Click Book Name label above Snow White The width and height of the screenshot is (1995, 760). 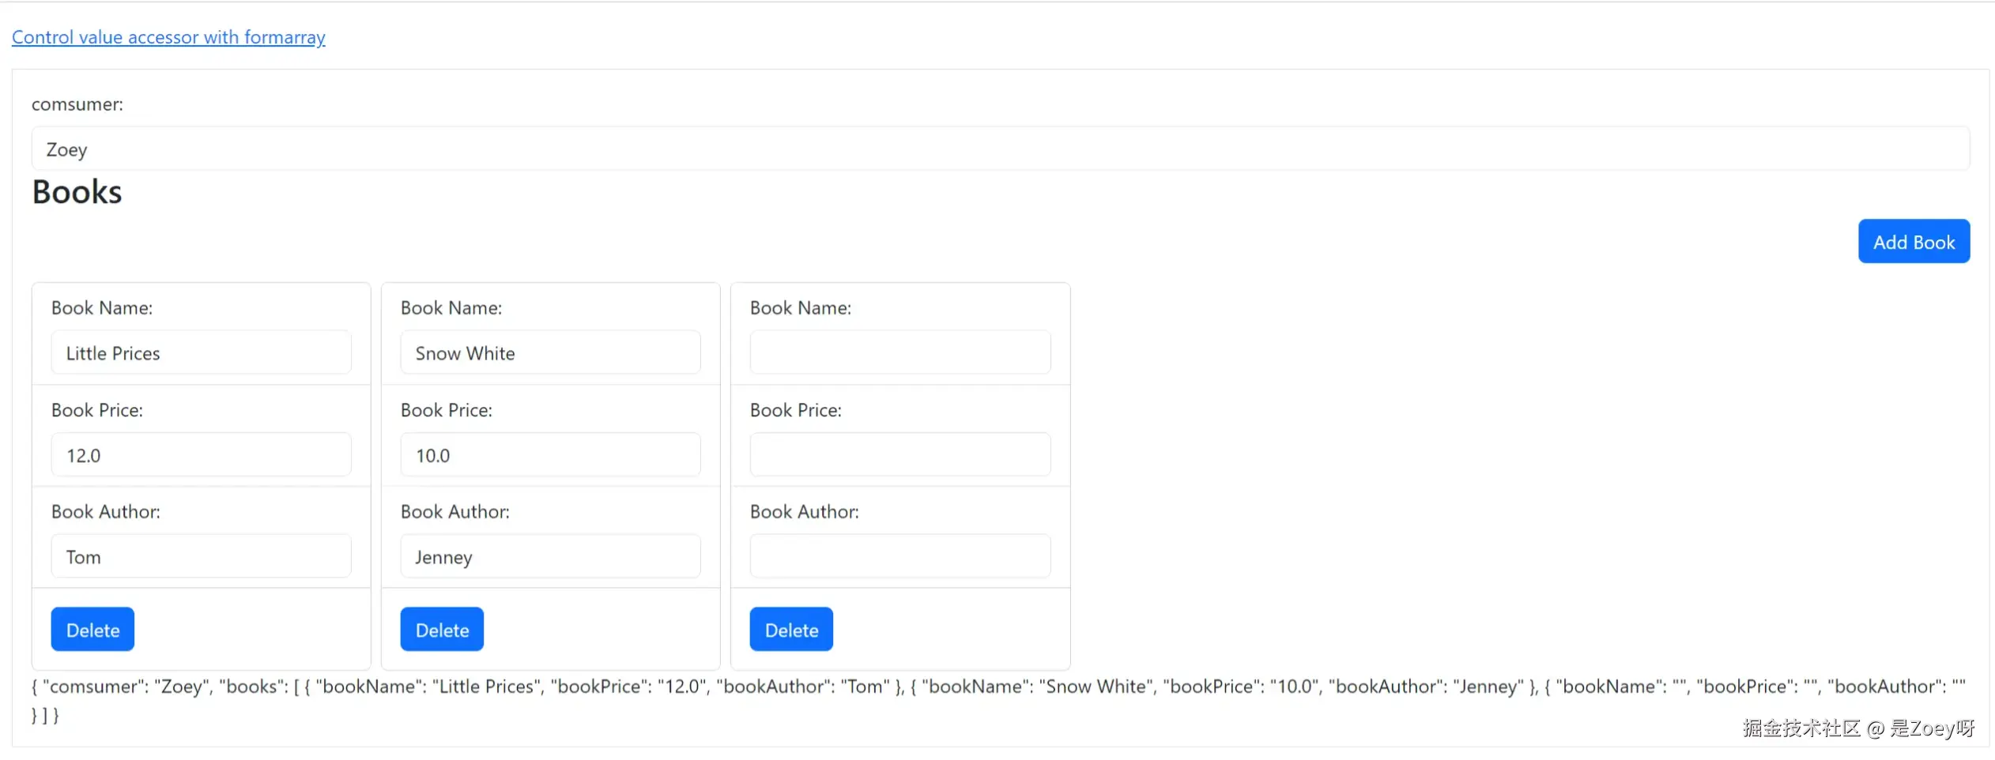tap(451, 308)
